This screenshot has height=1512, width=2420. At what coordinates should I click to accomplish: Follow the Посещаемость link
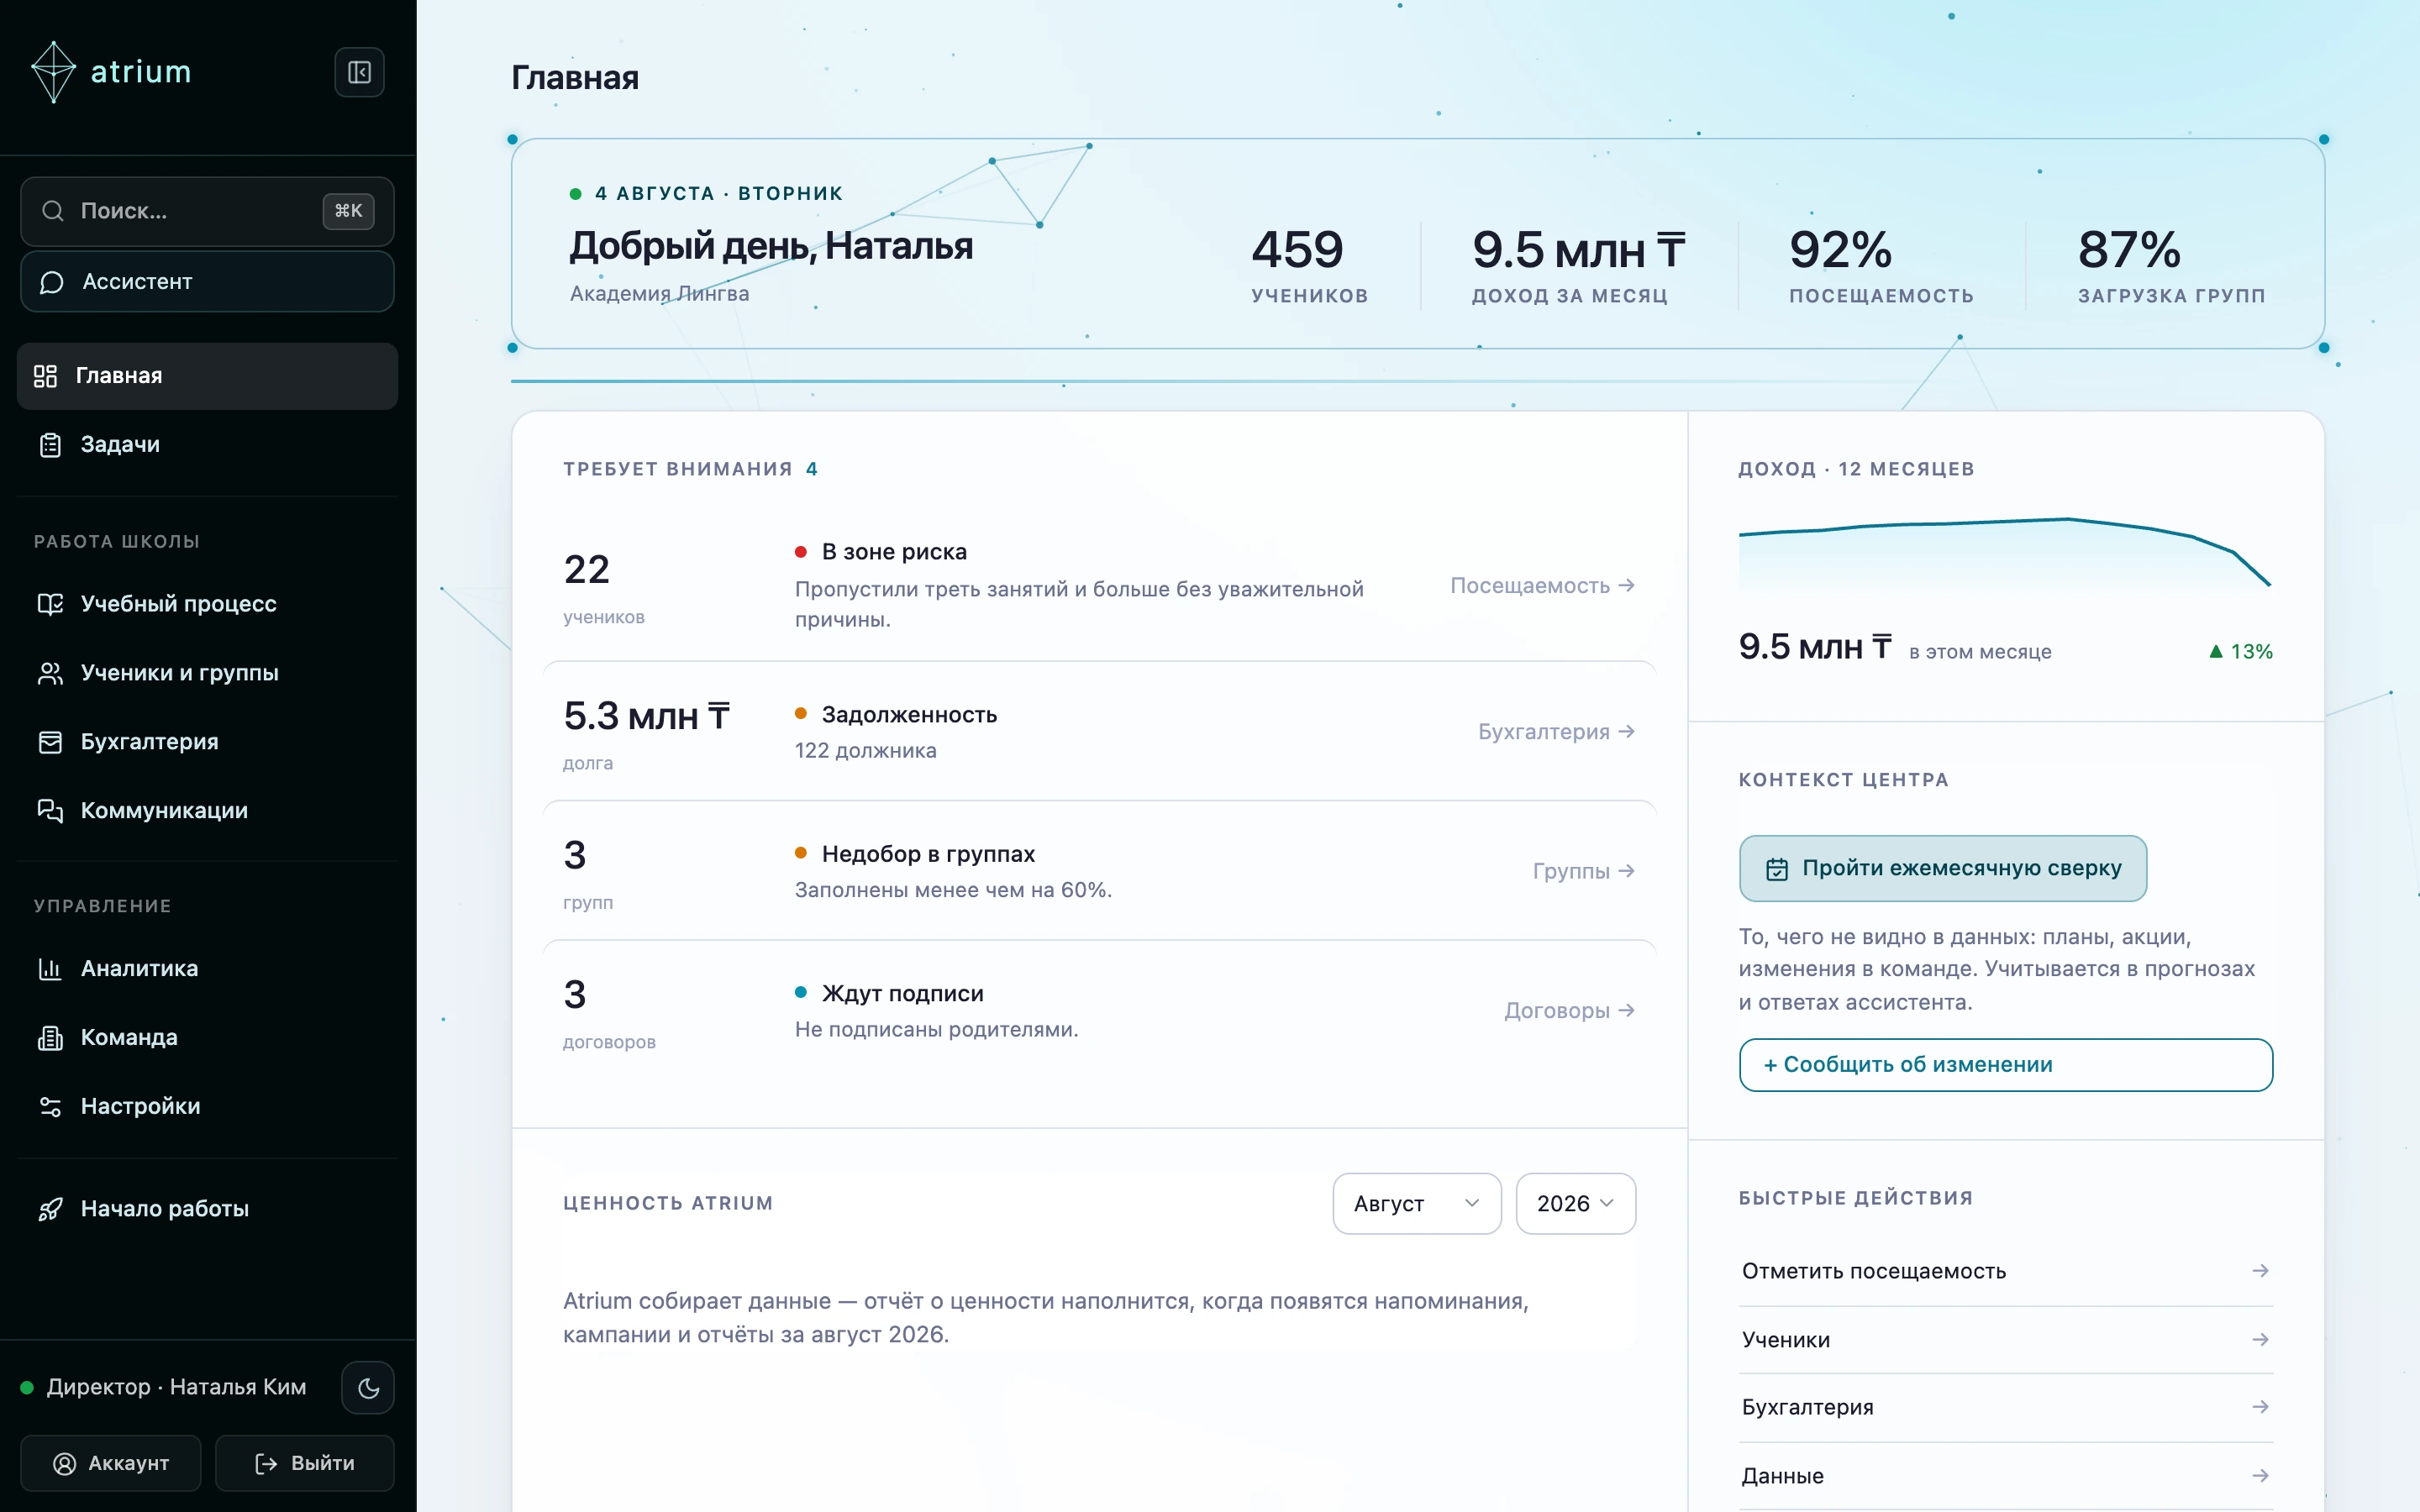click(x=1543, y=586)
